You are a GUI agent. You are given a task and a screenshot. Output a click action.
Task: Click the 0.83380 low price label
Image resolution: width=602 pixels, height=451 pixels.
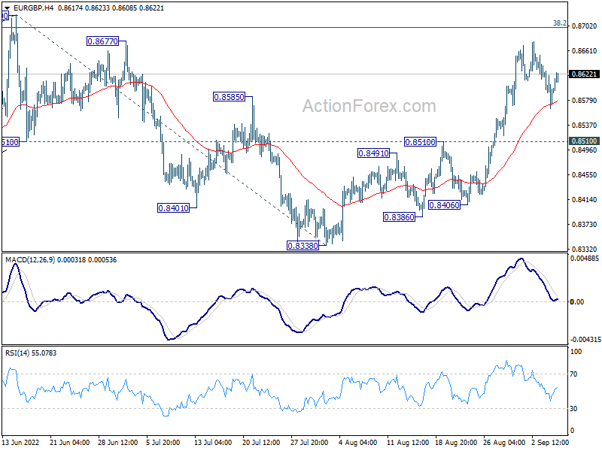coord(303,246)
